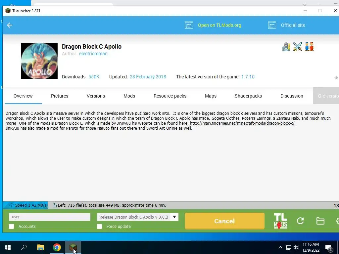
Task: Open the Mods tab
Action: pyautogui.click(x=129, y=96)
